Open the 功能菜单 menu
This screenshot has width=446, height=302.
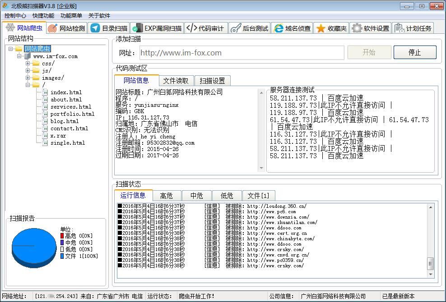point(71,16)
